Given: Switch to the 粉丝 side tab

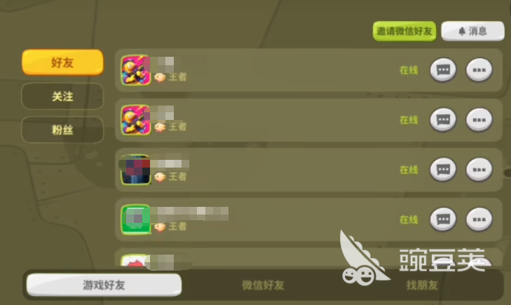Looking at the screenshot, I should 62,130.
